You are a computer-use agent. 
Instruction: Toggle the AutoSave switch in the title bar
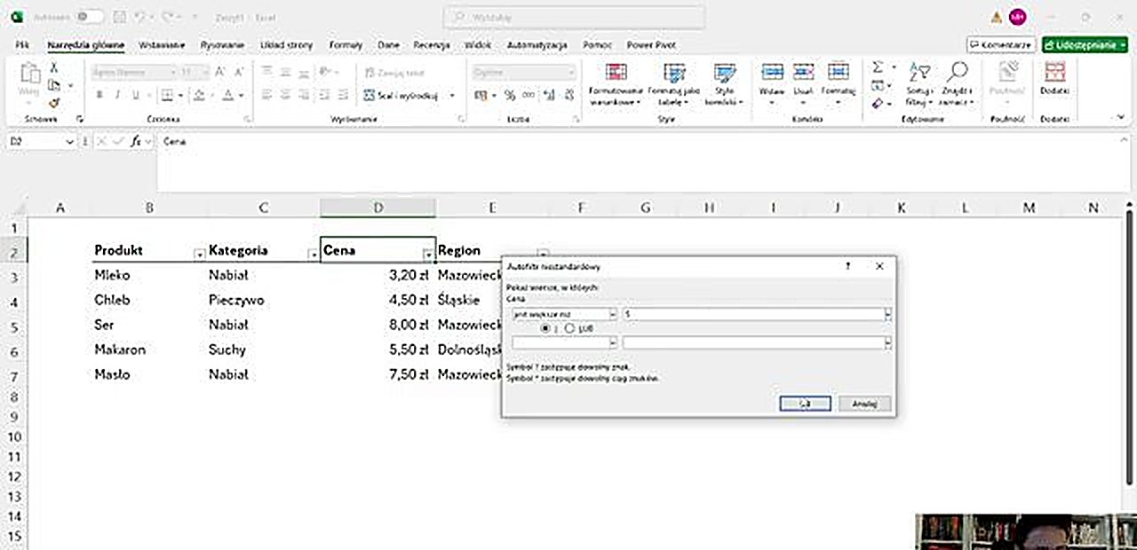click(x=88, y=17)
